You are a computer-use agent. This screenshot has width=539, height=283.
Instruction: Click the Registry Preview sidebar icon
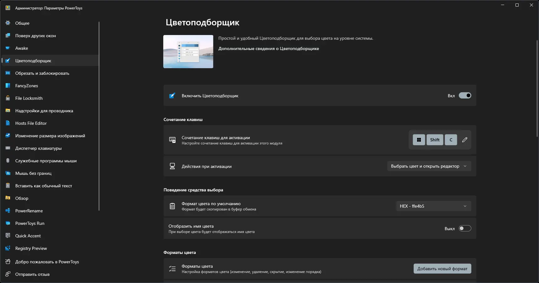[x=8, y=248]
